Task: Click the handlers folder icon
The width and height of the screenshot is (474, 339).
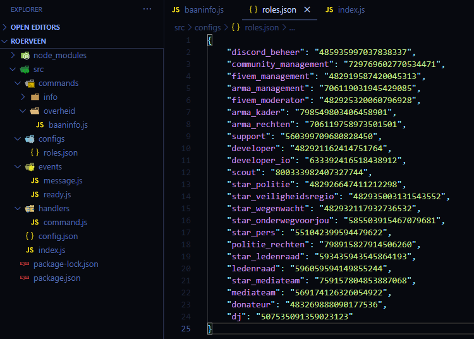Action: [30, 209]
